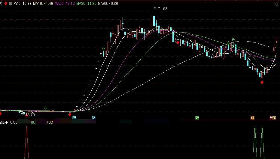Select the MA60: 49.86 label
This screenshot has width=280, height=159.
108,3
